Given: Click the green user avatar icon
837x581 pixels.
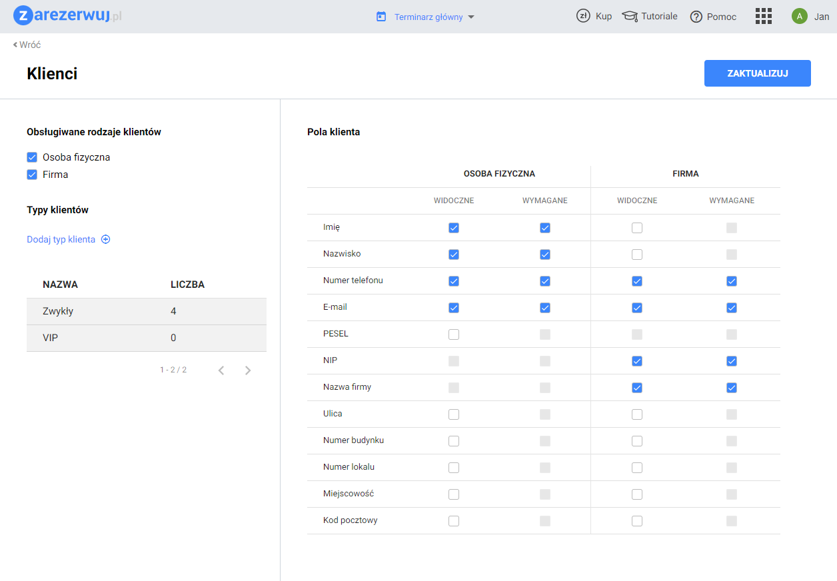Looking at the screenshot, I should click(x=799, y=16).
